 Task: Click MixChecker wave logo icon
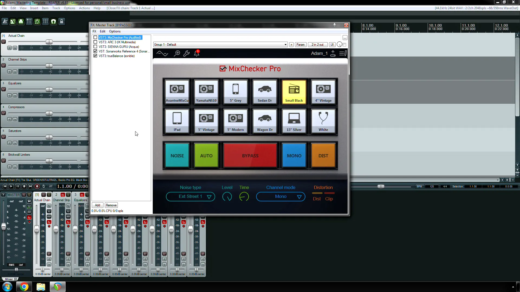coord(162,53)
